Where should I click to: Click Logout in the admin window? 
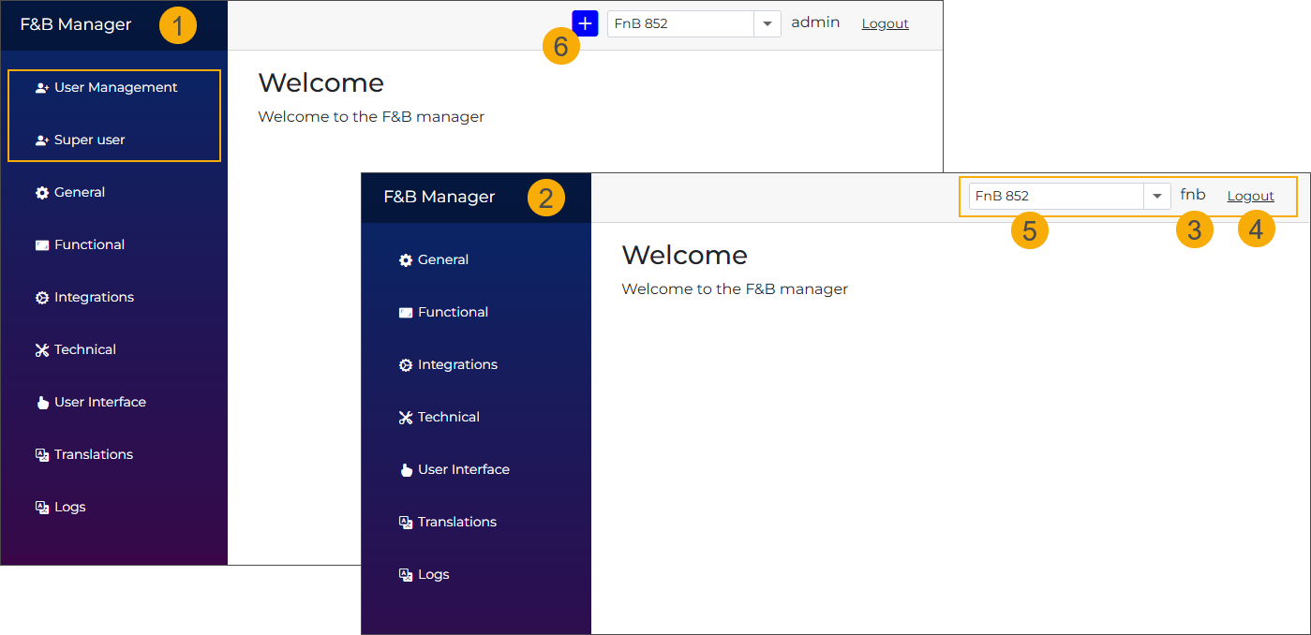[x=884, y=22]
